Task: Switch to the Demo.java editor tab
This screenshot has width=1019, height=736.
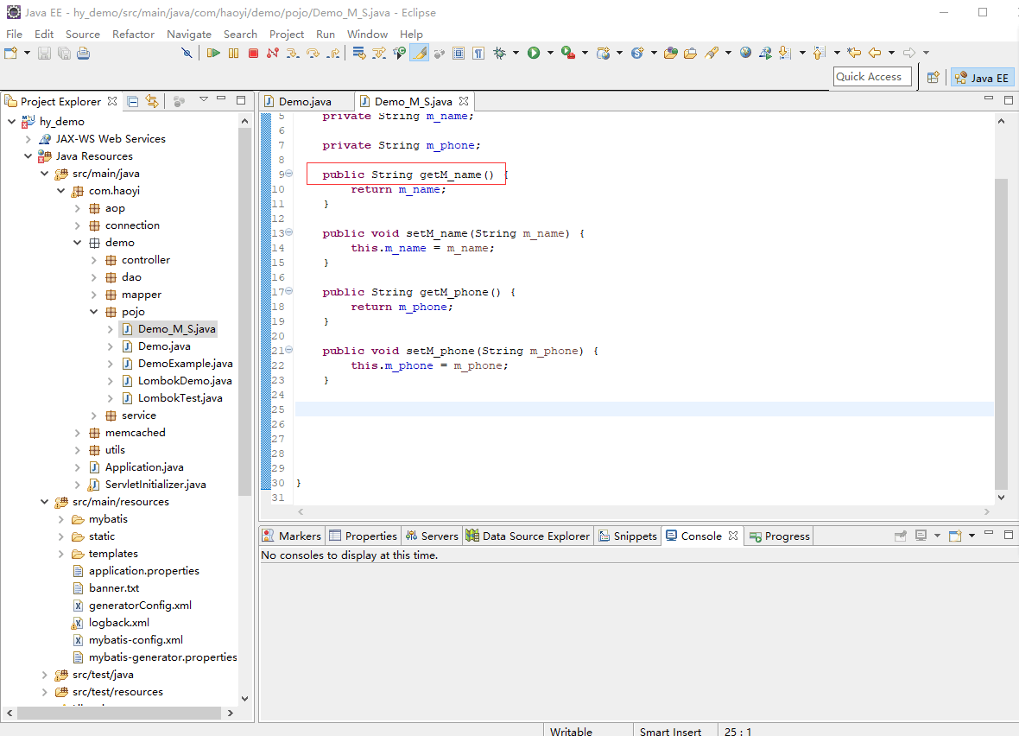Action: pyautogui.click(x=304, y=101)
